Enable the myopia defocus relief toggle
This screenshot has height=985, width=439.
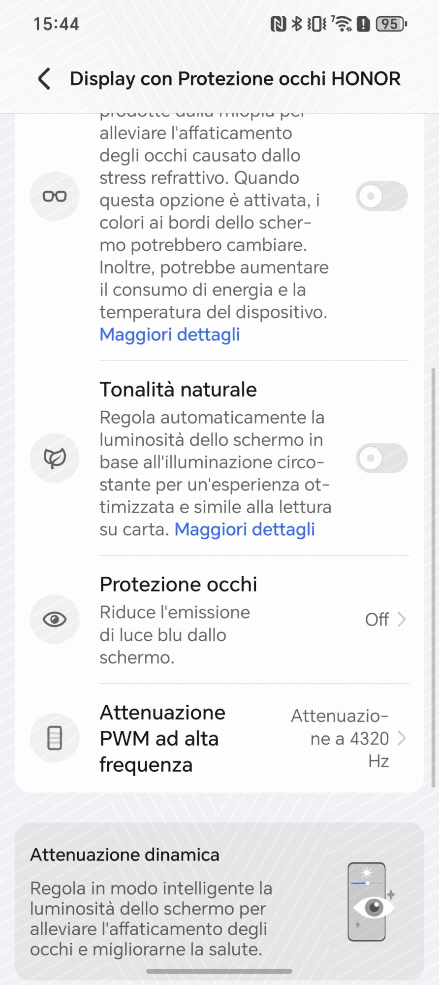tap(381, 196)
